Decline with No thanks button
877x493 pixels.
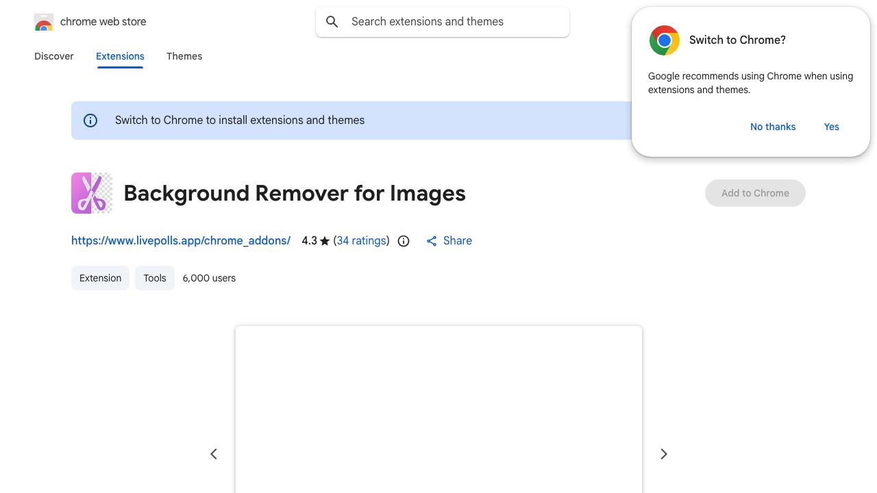click(773, 127)
